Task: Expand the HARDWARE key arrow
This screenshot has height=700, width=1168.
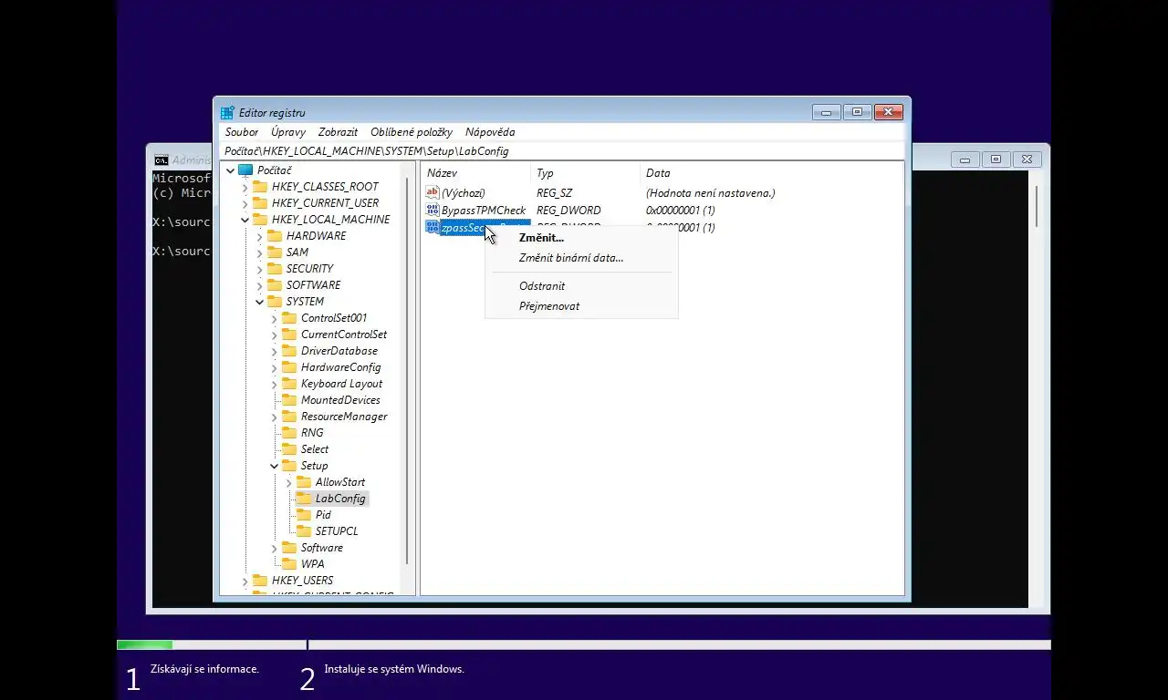Action: [260, 236]
